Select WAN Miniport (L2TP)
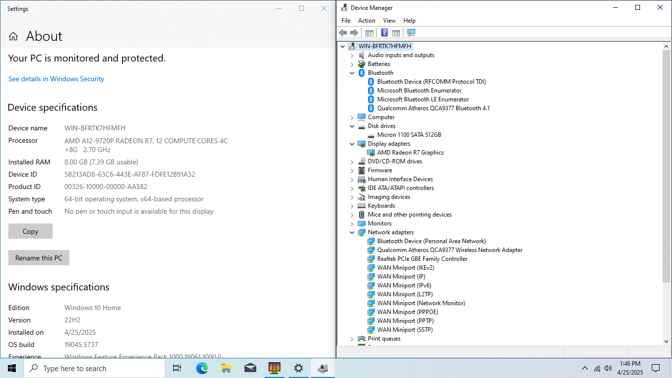672x378 pixels. click(404, 294)
